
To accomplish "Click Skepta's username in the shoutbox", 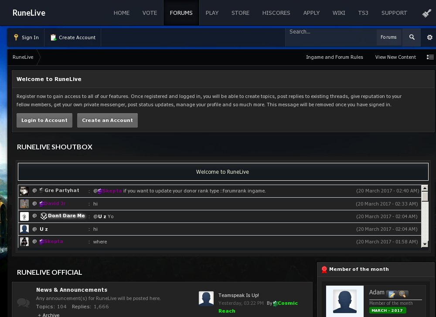I will [x=52, y=241].
